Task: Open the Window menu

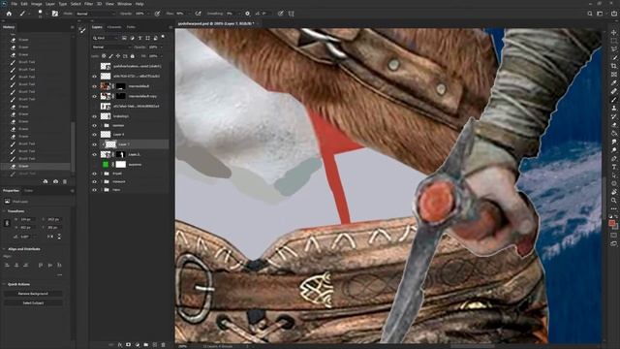Action: point(124,4)
